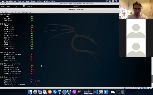
Task: Click the Wi-Fi status icon
Action: (116, 1)
